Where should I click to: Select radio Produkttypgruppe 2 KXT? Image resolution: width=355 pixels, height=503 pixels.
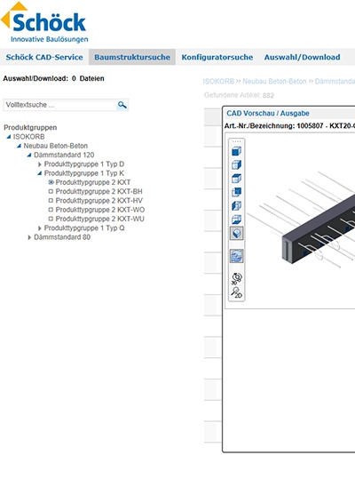[51, 182]
